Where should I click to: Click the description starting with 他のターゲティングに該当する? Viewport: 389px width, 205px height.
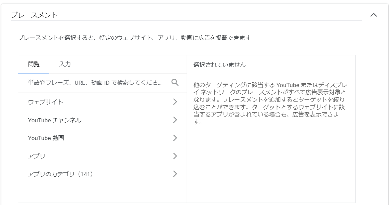click(x=270, y=104)
